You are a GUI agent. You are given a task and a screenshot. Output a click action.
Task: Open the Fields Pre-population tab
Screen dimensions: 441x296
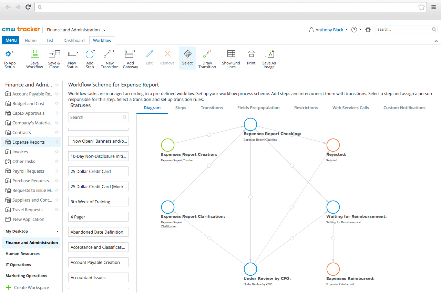258,108
